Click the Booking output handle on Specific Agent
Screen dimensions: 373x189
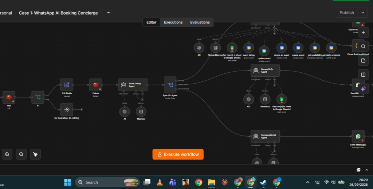177,81
